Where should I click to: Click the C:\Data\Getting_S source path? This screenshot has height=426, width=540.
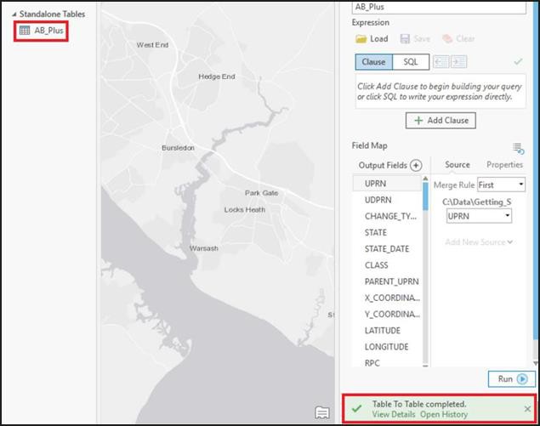coord(476,202)
